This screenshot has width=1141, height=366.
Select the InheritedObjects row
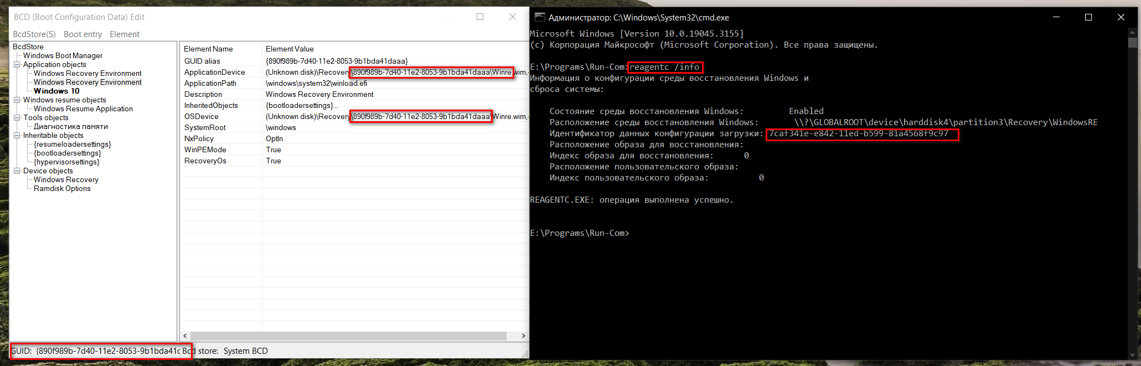(x=354, y=105)
